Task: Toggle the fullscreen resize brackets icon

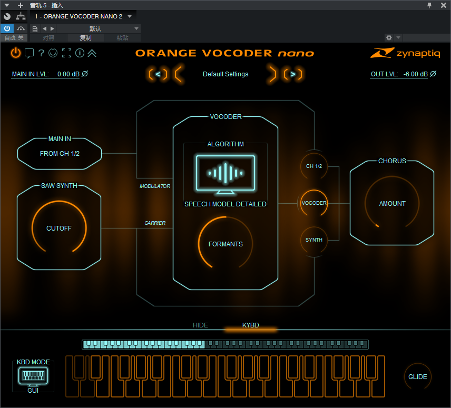Action: (67, 53)
